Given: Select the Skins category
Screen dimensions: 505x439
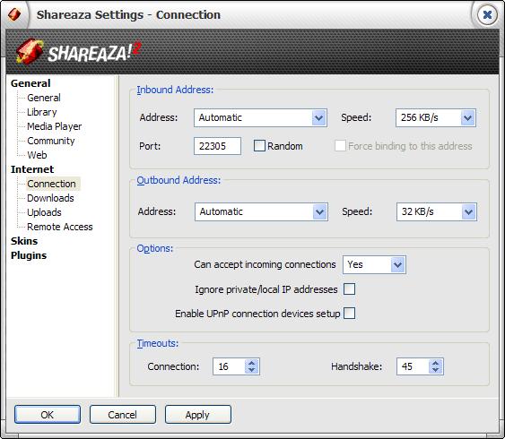Looking at the screenshot, I should click(24, 241).
